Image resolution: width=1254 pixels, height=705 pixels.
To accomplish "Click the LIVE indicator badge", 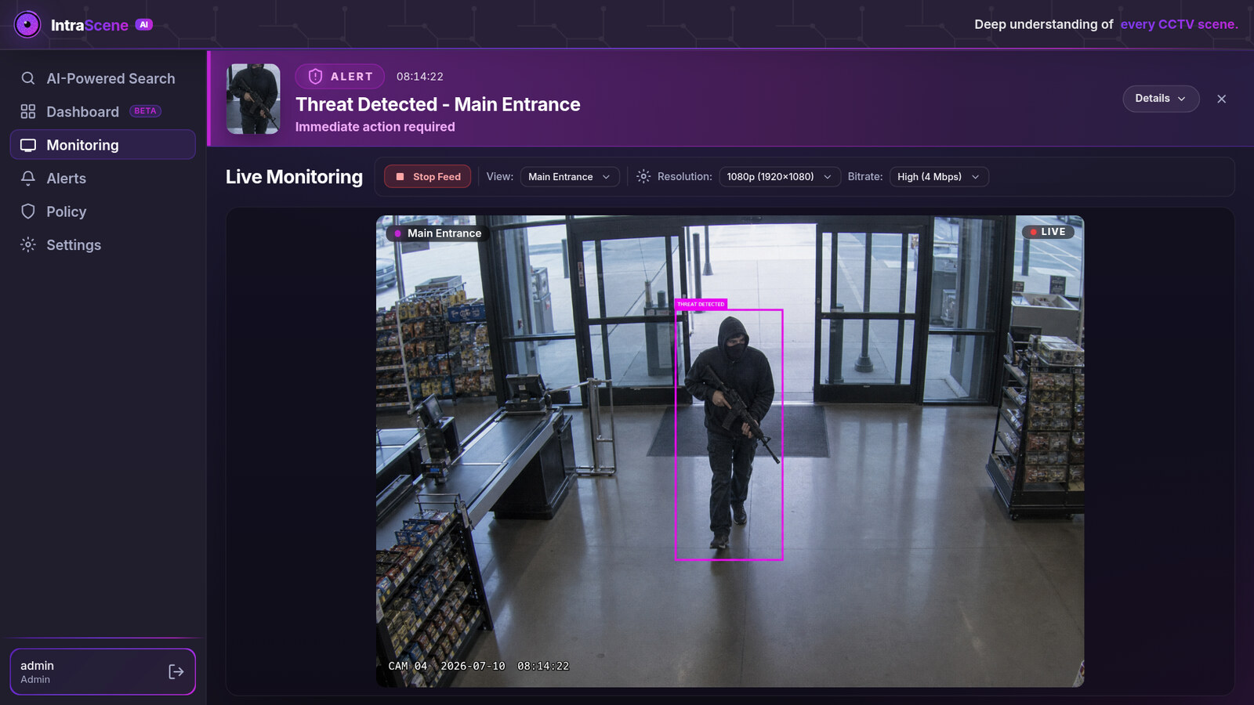I will point(1048,232).
